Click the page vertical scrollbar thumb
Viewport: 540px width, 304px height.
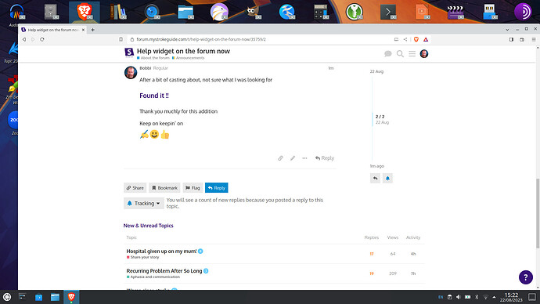coord(538,213)
